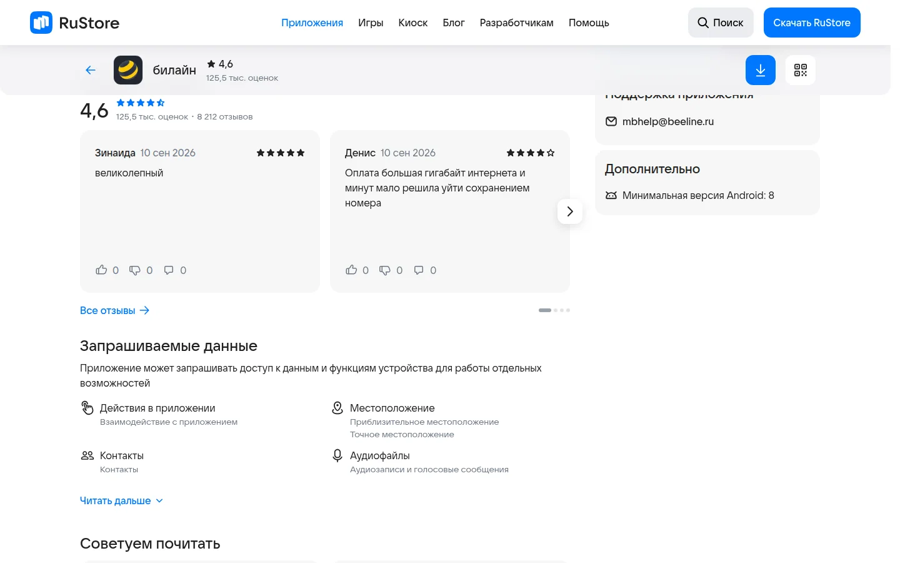Open the RuStore logo home link
Screen dimensions: 900x563
74,23
